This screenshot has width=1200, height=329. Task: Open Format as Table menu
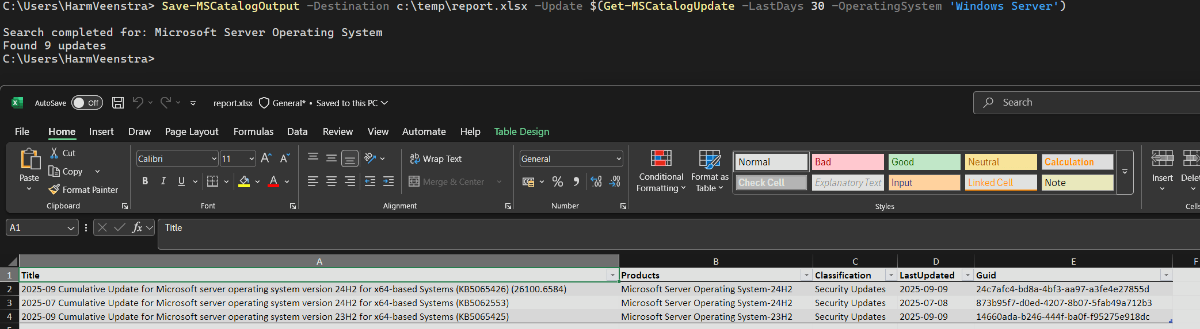click(x=709, y=171)
